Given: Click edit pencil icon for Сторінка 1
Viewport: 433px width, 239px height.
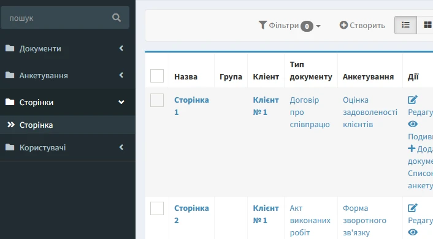Looking at the screenshot, I should coord(413,100).
